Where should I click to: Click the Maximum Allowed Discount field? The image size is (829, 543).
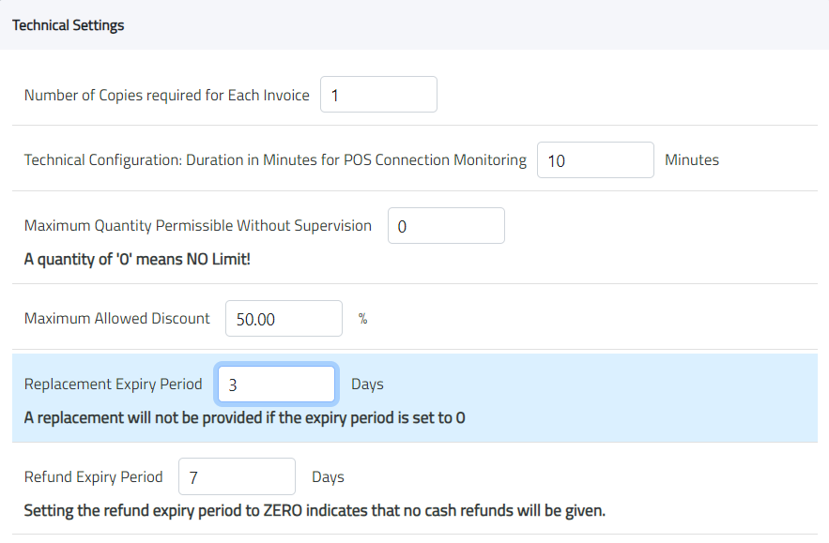[x=284, y=318]
